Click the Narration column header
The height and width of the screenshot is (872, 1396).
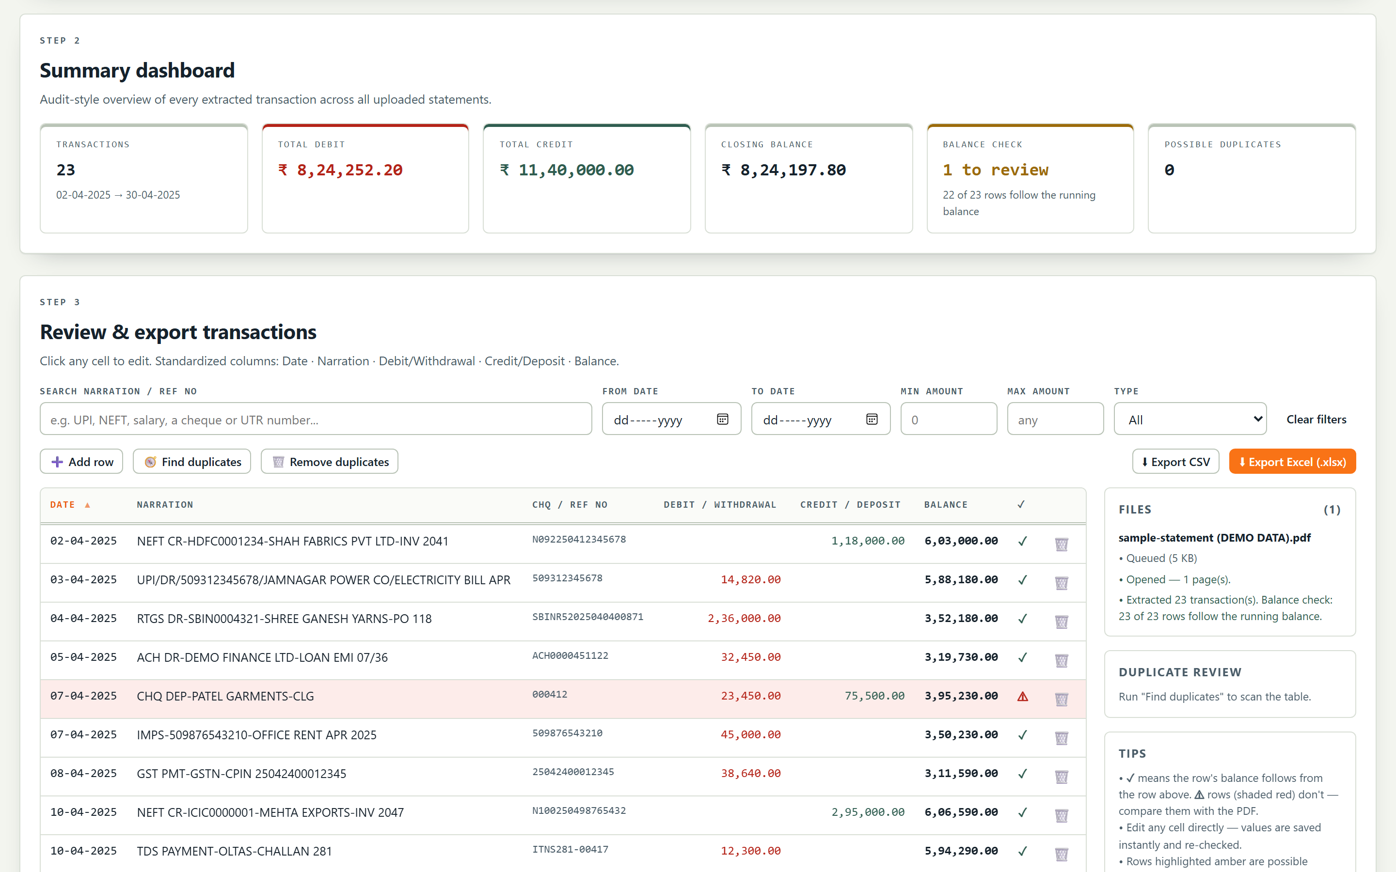coord(165,505)
